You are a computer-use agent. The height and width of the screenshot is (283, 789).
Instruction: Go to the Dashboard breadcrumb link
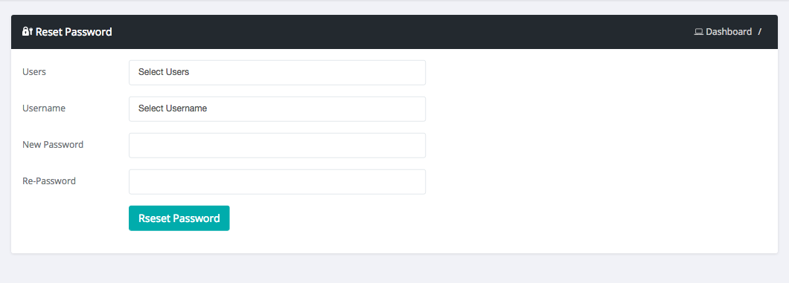point(729,32)
